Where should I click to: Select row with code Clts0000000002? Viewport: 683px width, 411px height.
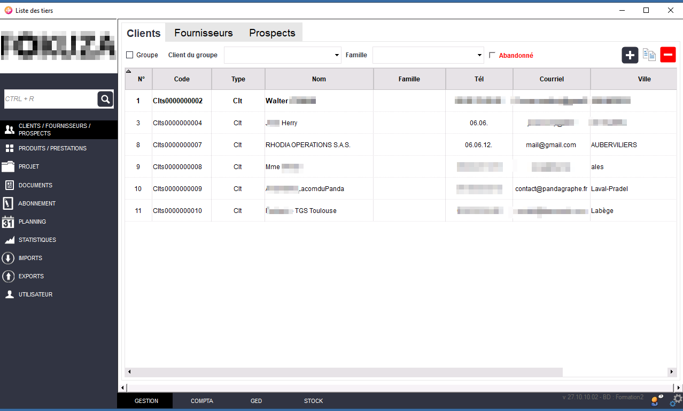(401, 101)
